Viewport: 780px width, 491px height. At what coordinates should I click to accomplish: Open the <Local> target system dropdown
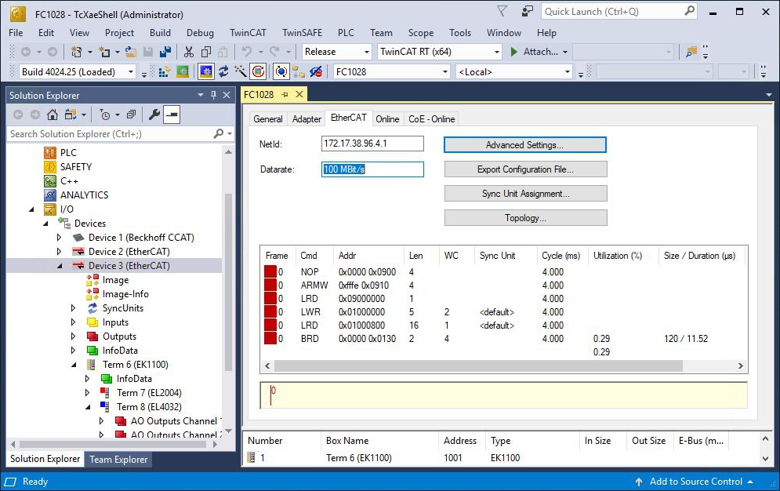point(567,72)
